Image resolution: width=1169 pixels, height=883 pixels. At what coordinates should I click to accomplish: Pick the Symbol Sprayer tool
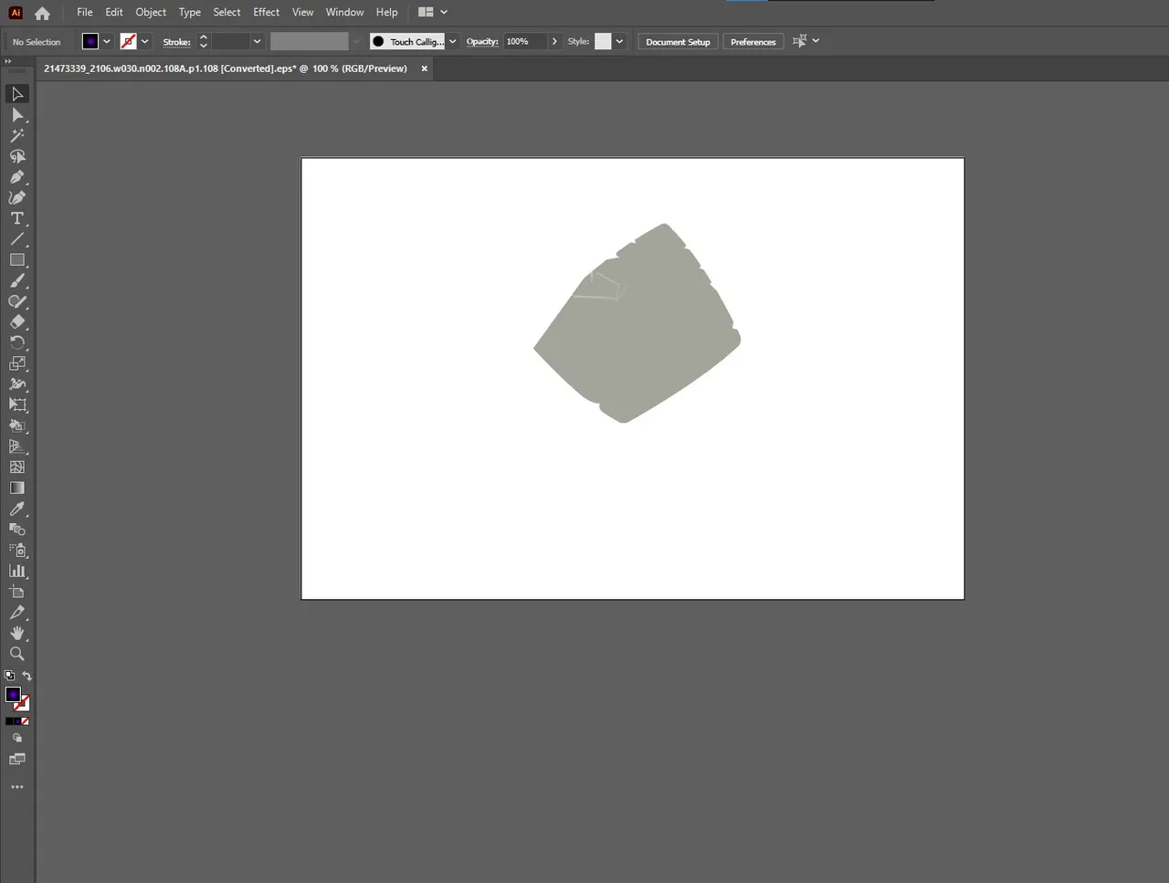(x=17, y=550)
